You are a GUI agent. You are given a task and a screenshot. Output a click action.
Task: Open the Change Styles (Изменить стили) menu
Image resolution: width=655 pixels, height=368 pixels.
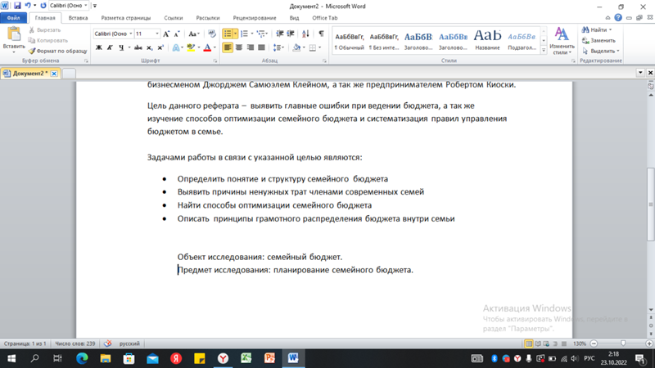point(562,39)
